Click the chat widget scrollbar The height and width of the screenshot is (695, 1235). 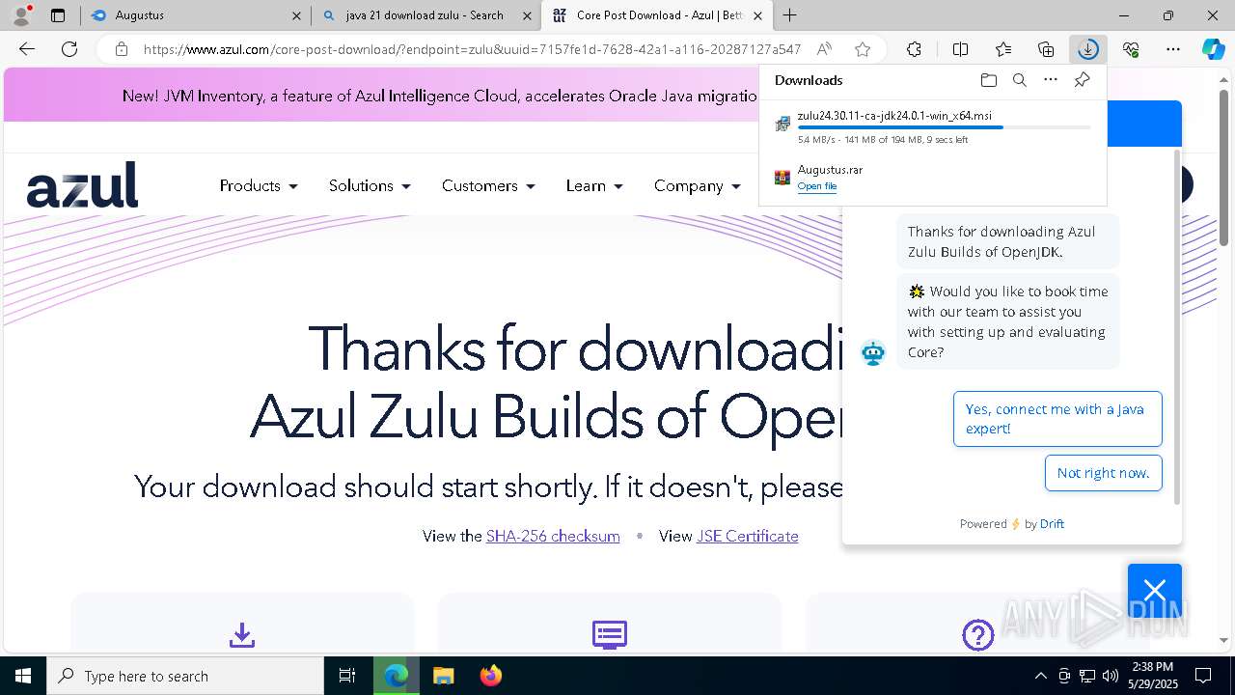coord(1177,326)
